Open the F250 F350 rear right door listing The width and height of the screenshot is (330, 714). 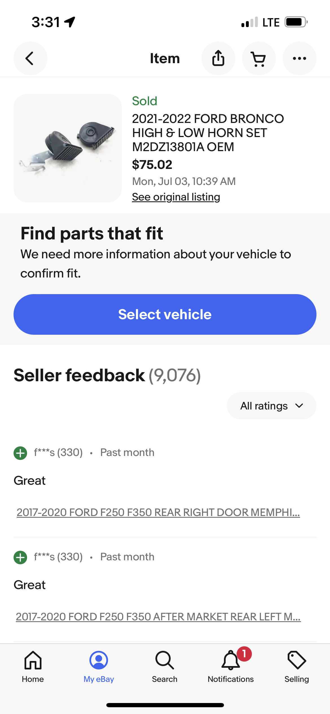(x=158, y=512)
